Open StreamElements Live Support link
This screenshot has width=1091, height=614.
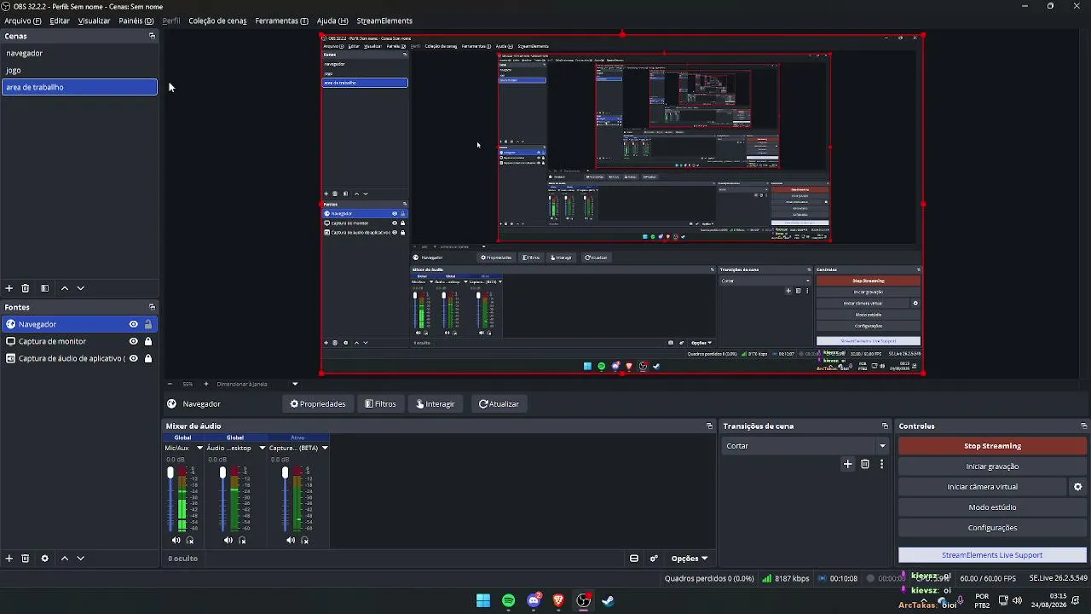tap(992, 555)
